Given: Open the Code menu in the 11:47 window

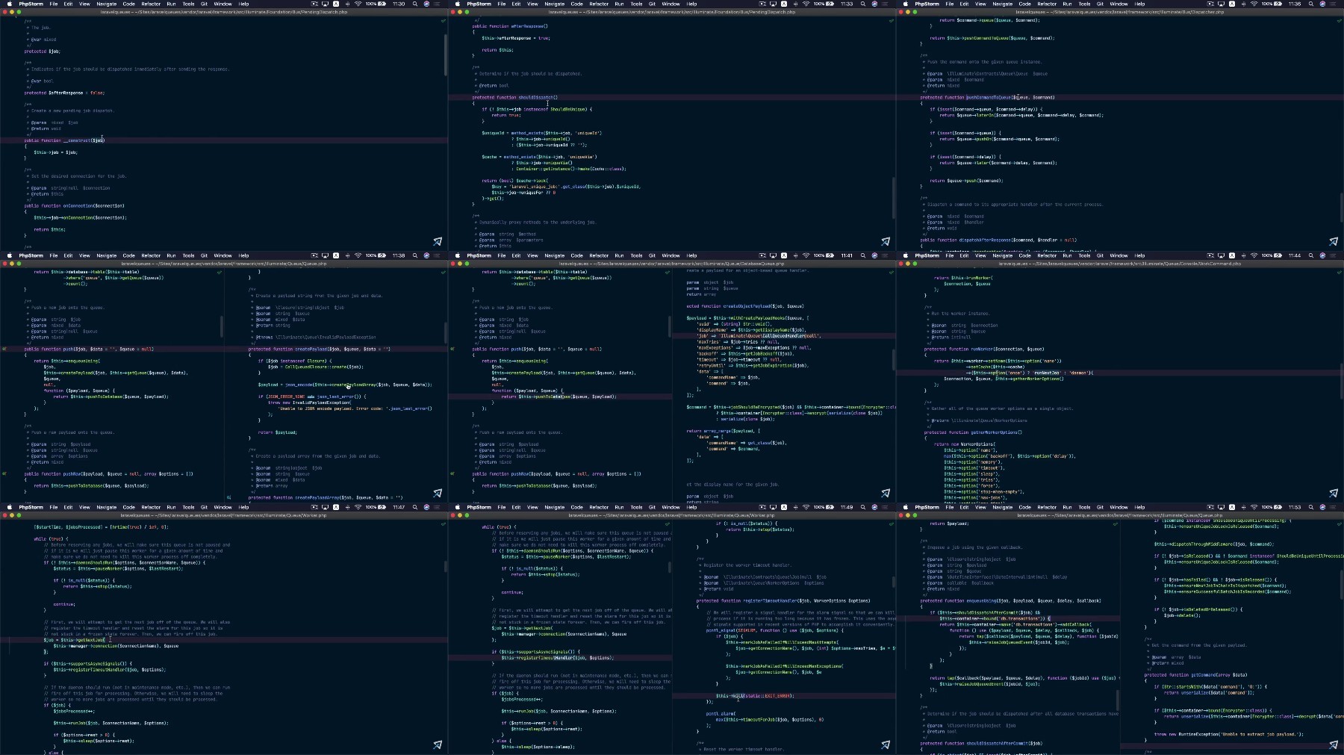Looking at the screenshot, I should [x=128, y=507].
